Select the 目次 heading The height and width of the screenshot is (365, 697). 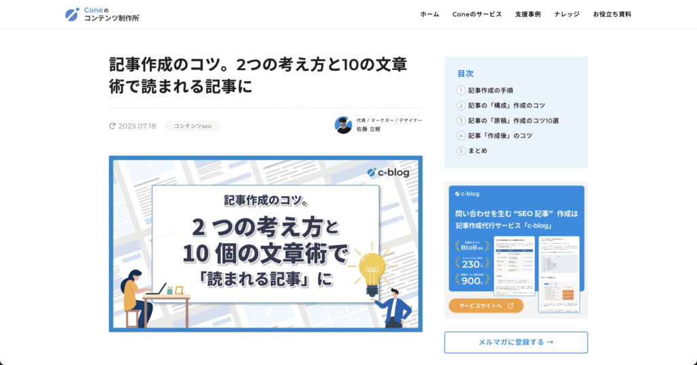click(466, 74)
